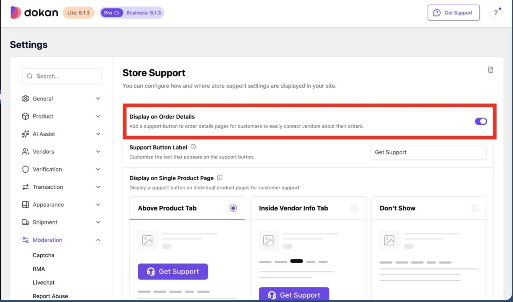513x302 pixels.
Task: Click the Vendors people icon
Action: click(25, 151)
